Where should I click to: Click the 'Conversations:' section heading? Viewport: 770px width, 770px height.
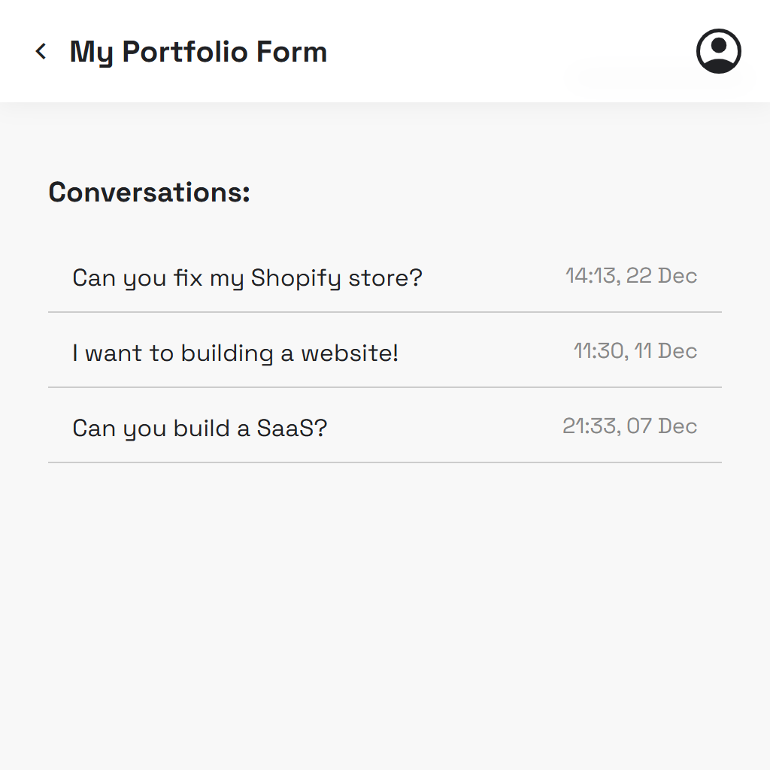pos(149,192)
